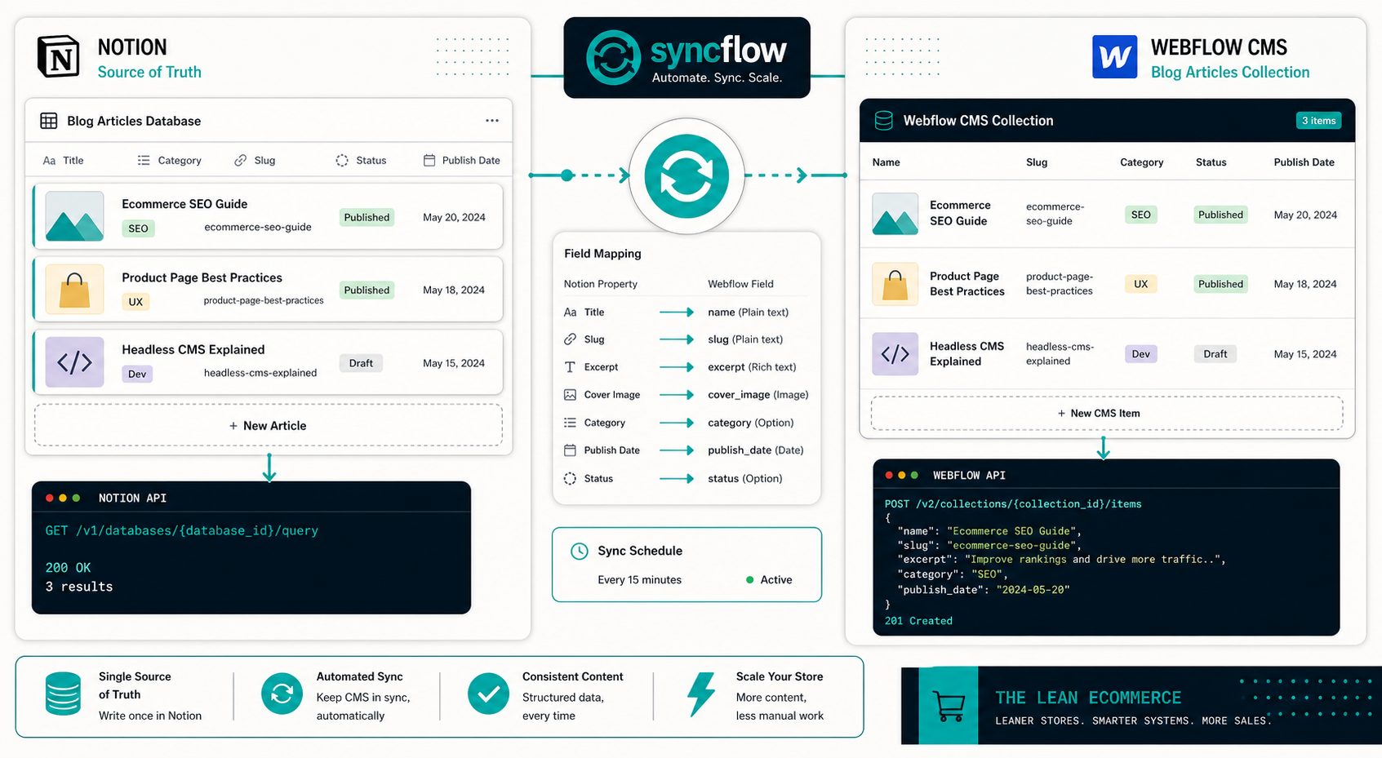1382x758 pixels.
Task: Click the Notion Ecommerce SEO Guide mountain thumbnail
Action: [74, 216]
